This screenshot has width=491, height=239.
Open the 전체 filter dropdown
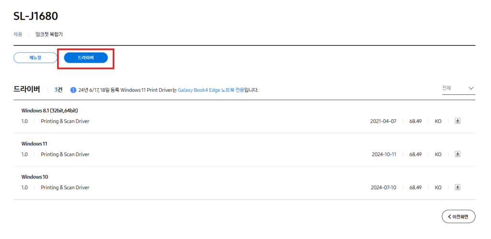tap(458, 88)
